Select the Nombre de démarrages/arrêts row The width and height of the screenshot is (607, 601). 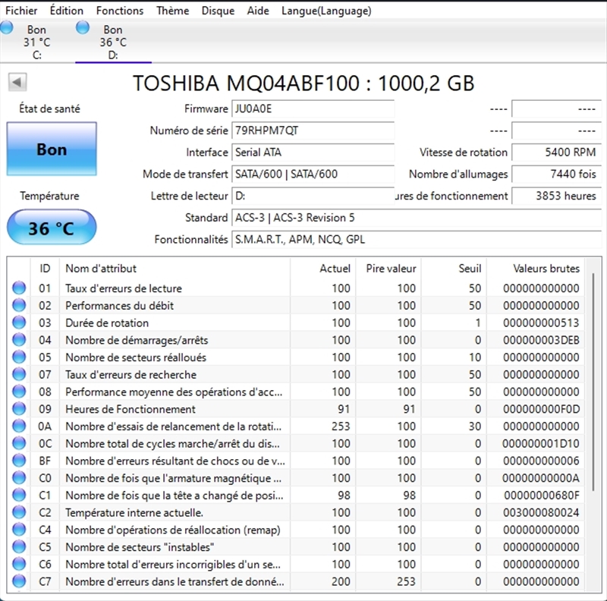coord(296,340)
